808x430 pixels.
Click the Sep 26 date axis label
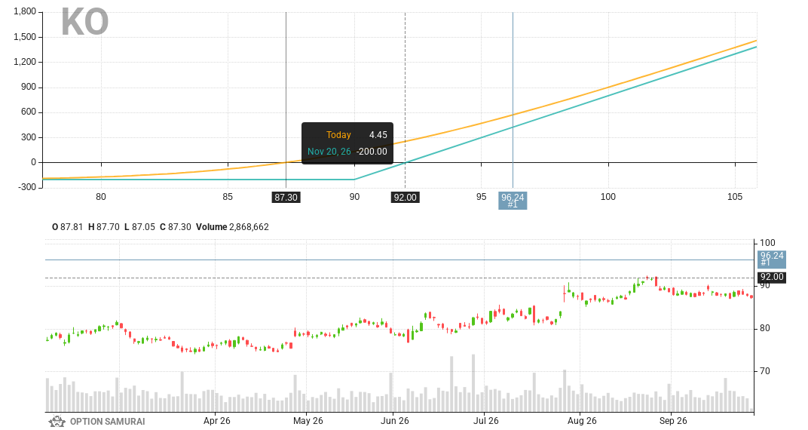673,421
